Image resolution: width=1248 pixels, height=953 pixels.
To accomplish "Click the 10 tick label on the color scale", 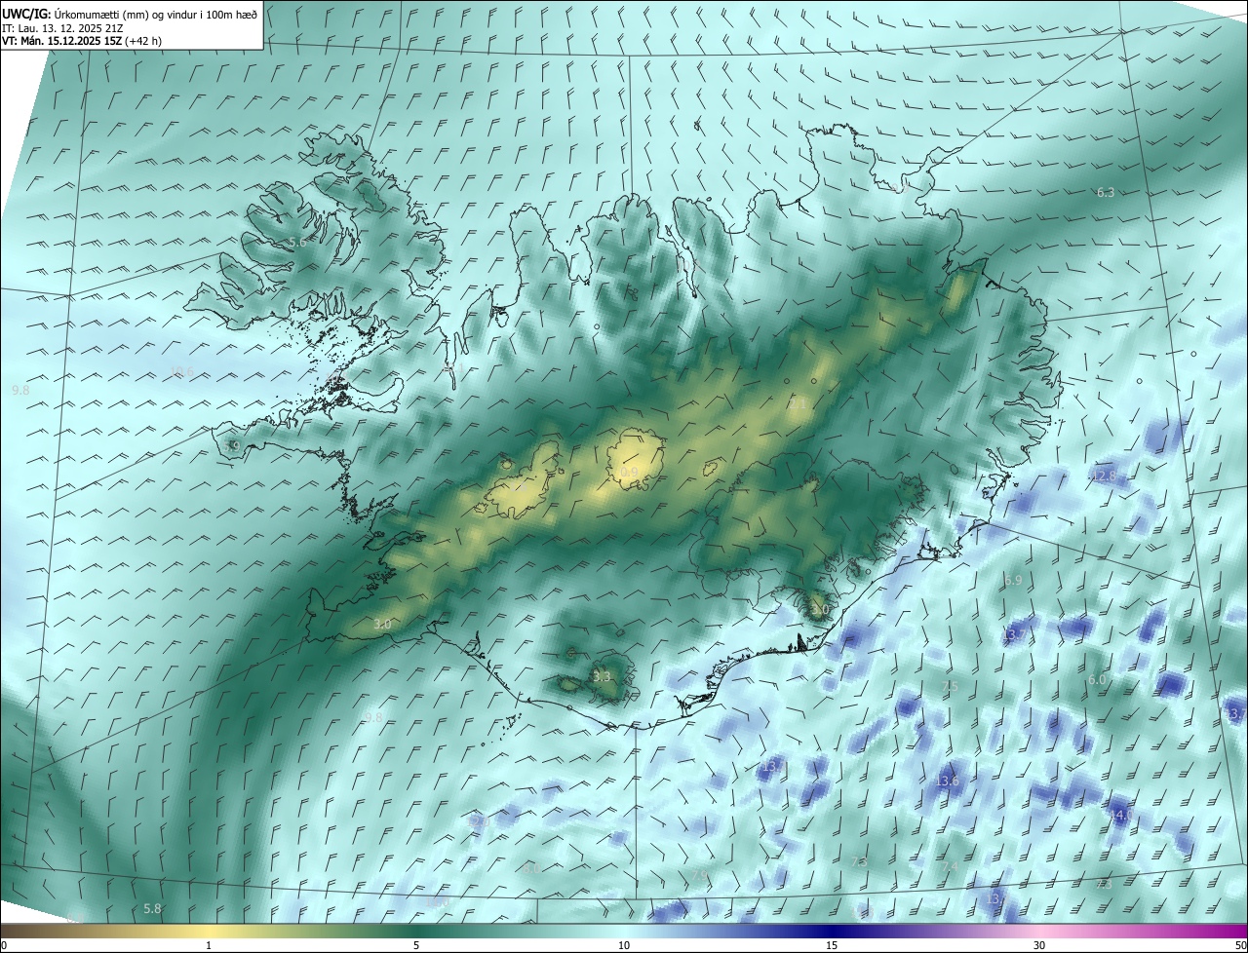I will click(624, 945).
